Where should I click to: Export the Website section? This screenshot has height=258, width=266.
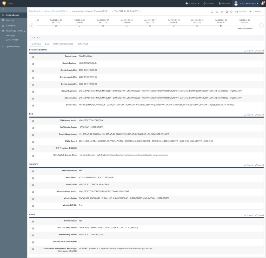point(249,165)
